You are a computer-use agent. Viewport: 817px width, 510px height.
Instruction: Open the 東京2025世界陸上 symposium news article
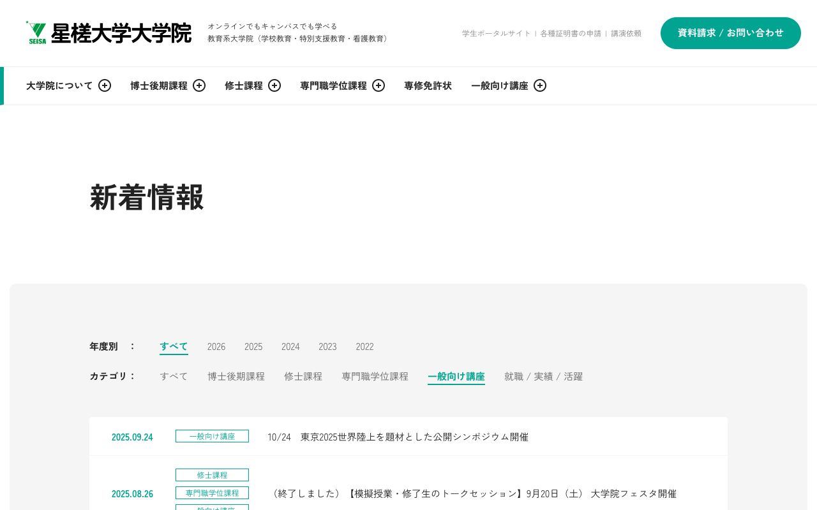tap(398, 437)
